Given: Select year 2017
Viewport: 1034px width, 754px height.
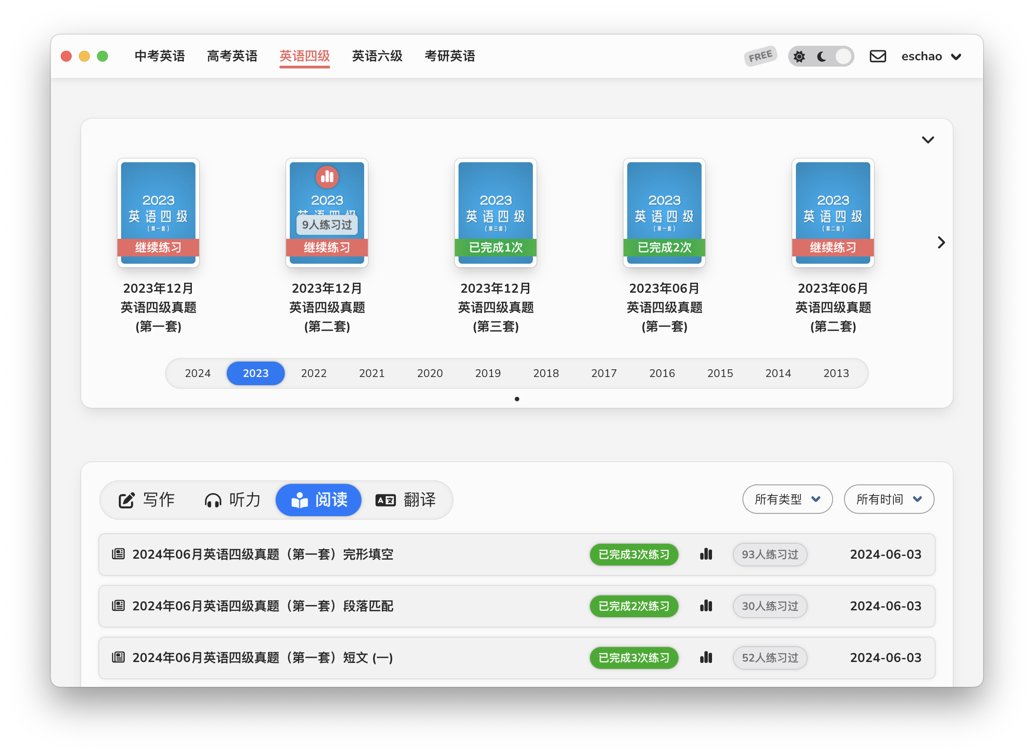Looking at the screenshot, I should (604, 373).
